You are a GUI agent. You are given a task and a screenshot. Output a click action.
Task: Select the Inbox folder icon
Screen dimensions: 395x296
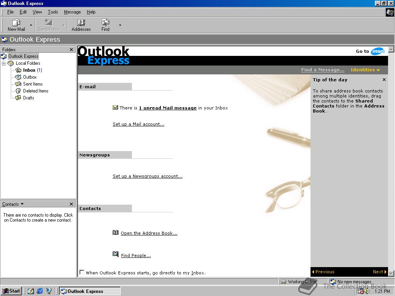[19, 70]
